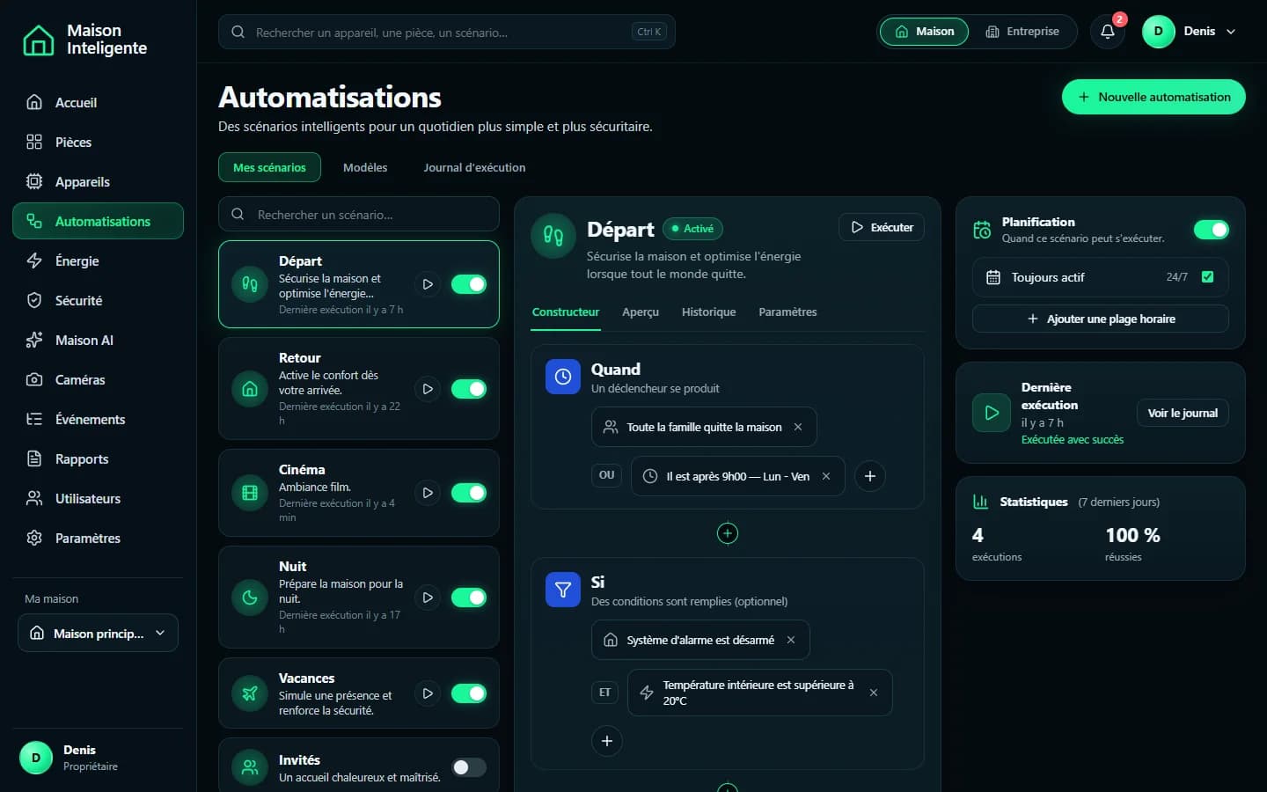
Task: Focus the global search field
Action: 447,32
